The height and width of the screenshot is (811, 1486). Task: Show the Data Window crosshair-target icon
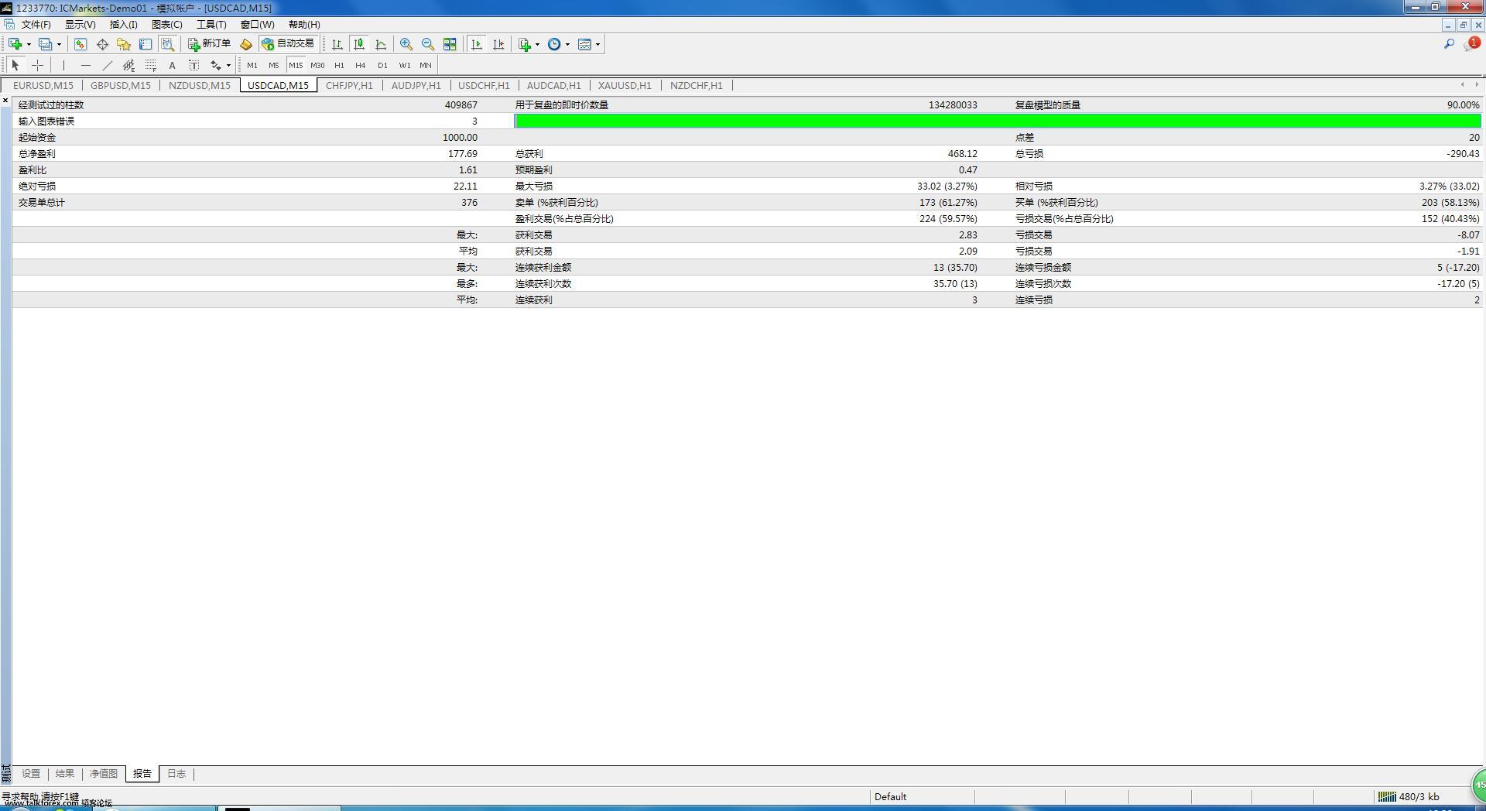[x=102, y=44]
